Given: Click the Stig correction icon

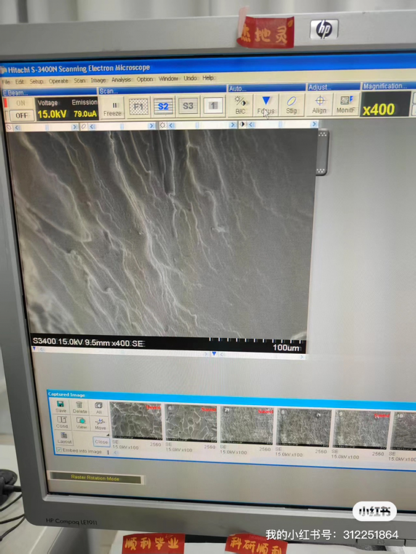Looking at the screenshot, I should [x=292, y=105].
